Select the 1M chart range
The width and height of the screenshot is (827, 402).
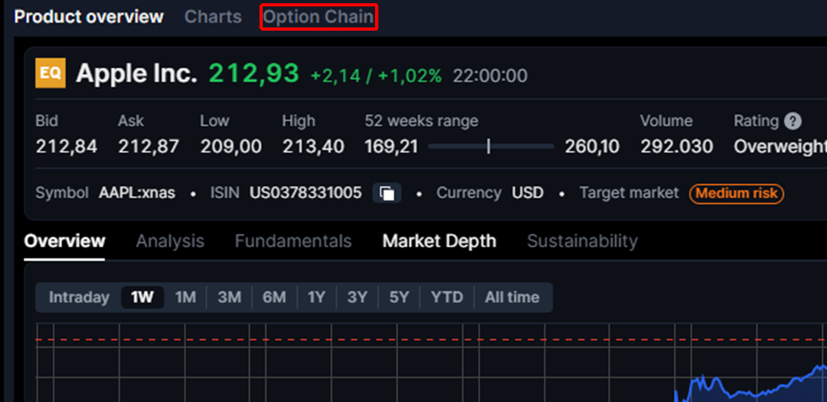(186, 297)
